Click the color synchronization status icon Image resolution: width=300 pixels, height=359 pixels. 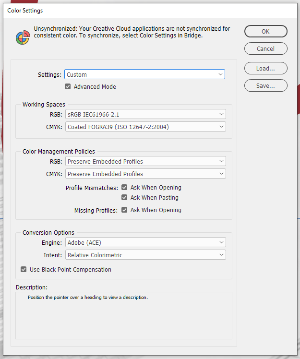tap(23, 37)
